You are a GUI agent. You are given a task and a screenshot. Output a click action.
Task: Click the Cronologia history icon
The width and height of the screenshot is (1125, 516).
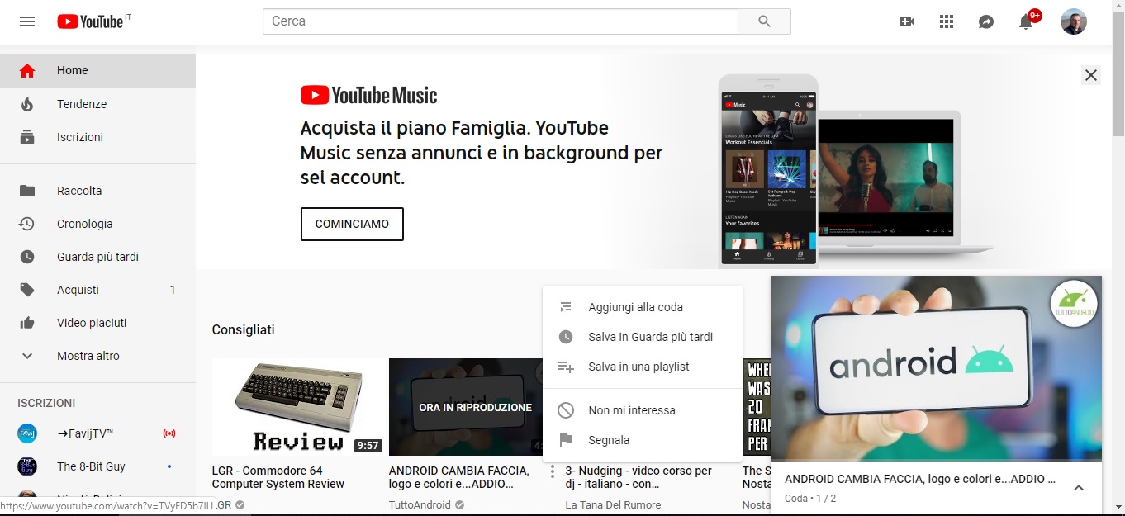[x=27, y=224]
